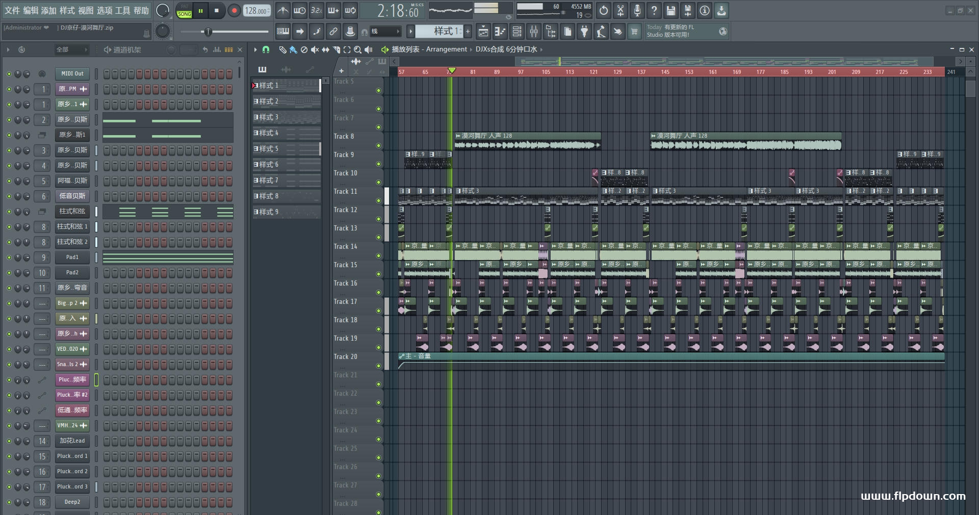Select the playlist zoom magnifier tool
Image resolution: width=979 pixels, height=515 pixels.
[357, 49]
